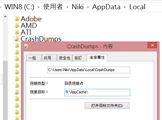Switch to the 自訂 tab

[80, 58]
